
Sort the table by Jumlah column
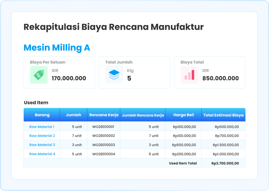[x=73, y=115]
